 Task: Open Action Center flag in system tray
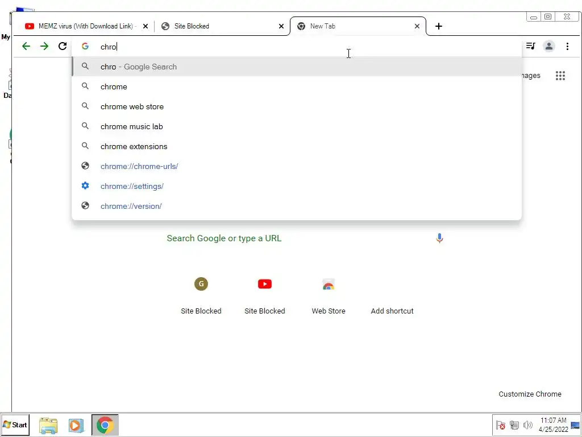[500, 424]
